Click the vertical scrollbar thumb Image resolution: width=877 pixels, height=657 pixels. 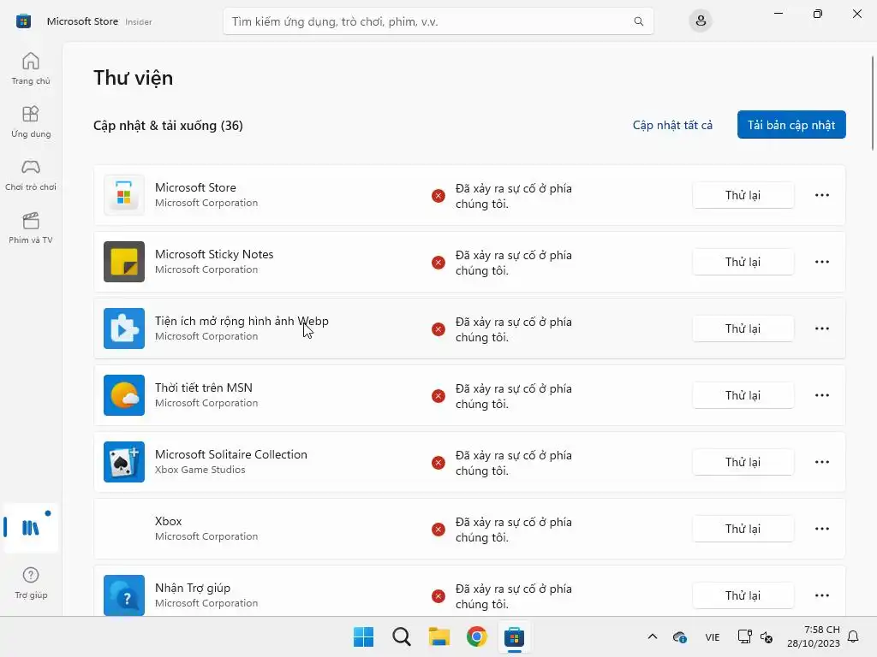pos(873,103)
